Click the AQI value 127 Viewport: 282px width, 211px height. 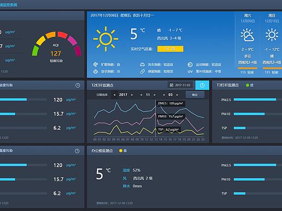(x=56, y=54)
